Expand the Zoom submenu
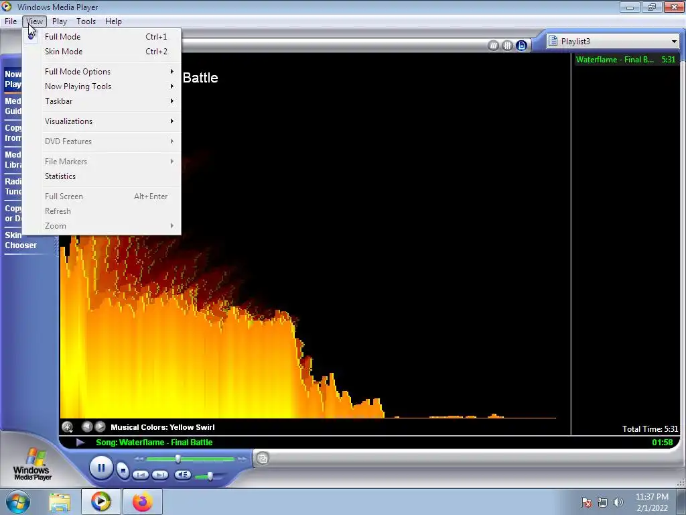Viewport: 686px width, 515px height. coord(102,226)
